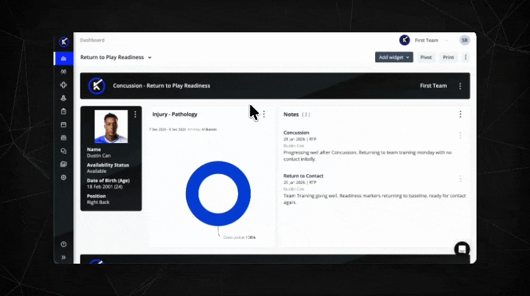The width and height of the screenshot is (530, 296).
Task: Open the medical cross icon in sidebar
Action: (63, 85)
